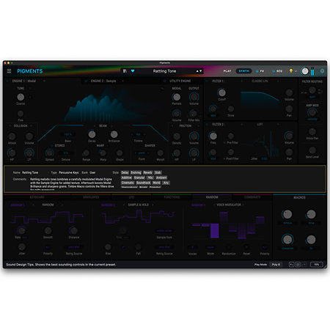Image resolution: width=330 pixels, height=330 pixels.
Task: Switch to the Combinate tab
Action: 252,197
